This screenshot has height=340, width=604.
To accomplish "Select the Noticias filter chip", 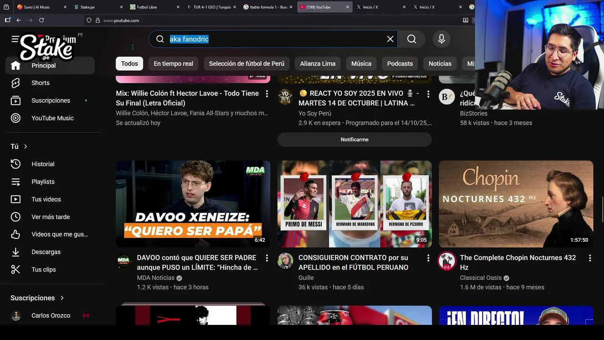I will (440, 63).
